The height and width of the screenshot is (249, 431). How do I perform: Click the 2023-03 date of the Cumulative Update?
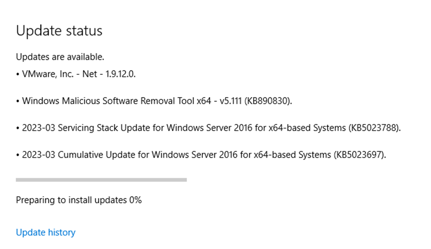(38, 155)
